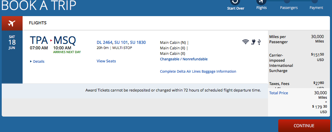Click the Wi-Fi amenity icon

[x=245, y=42]
